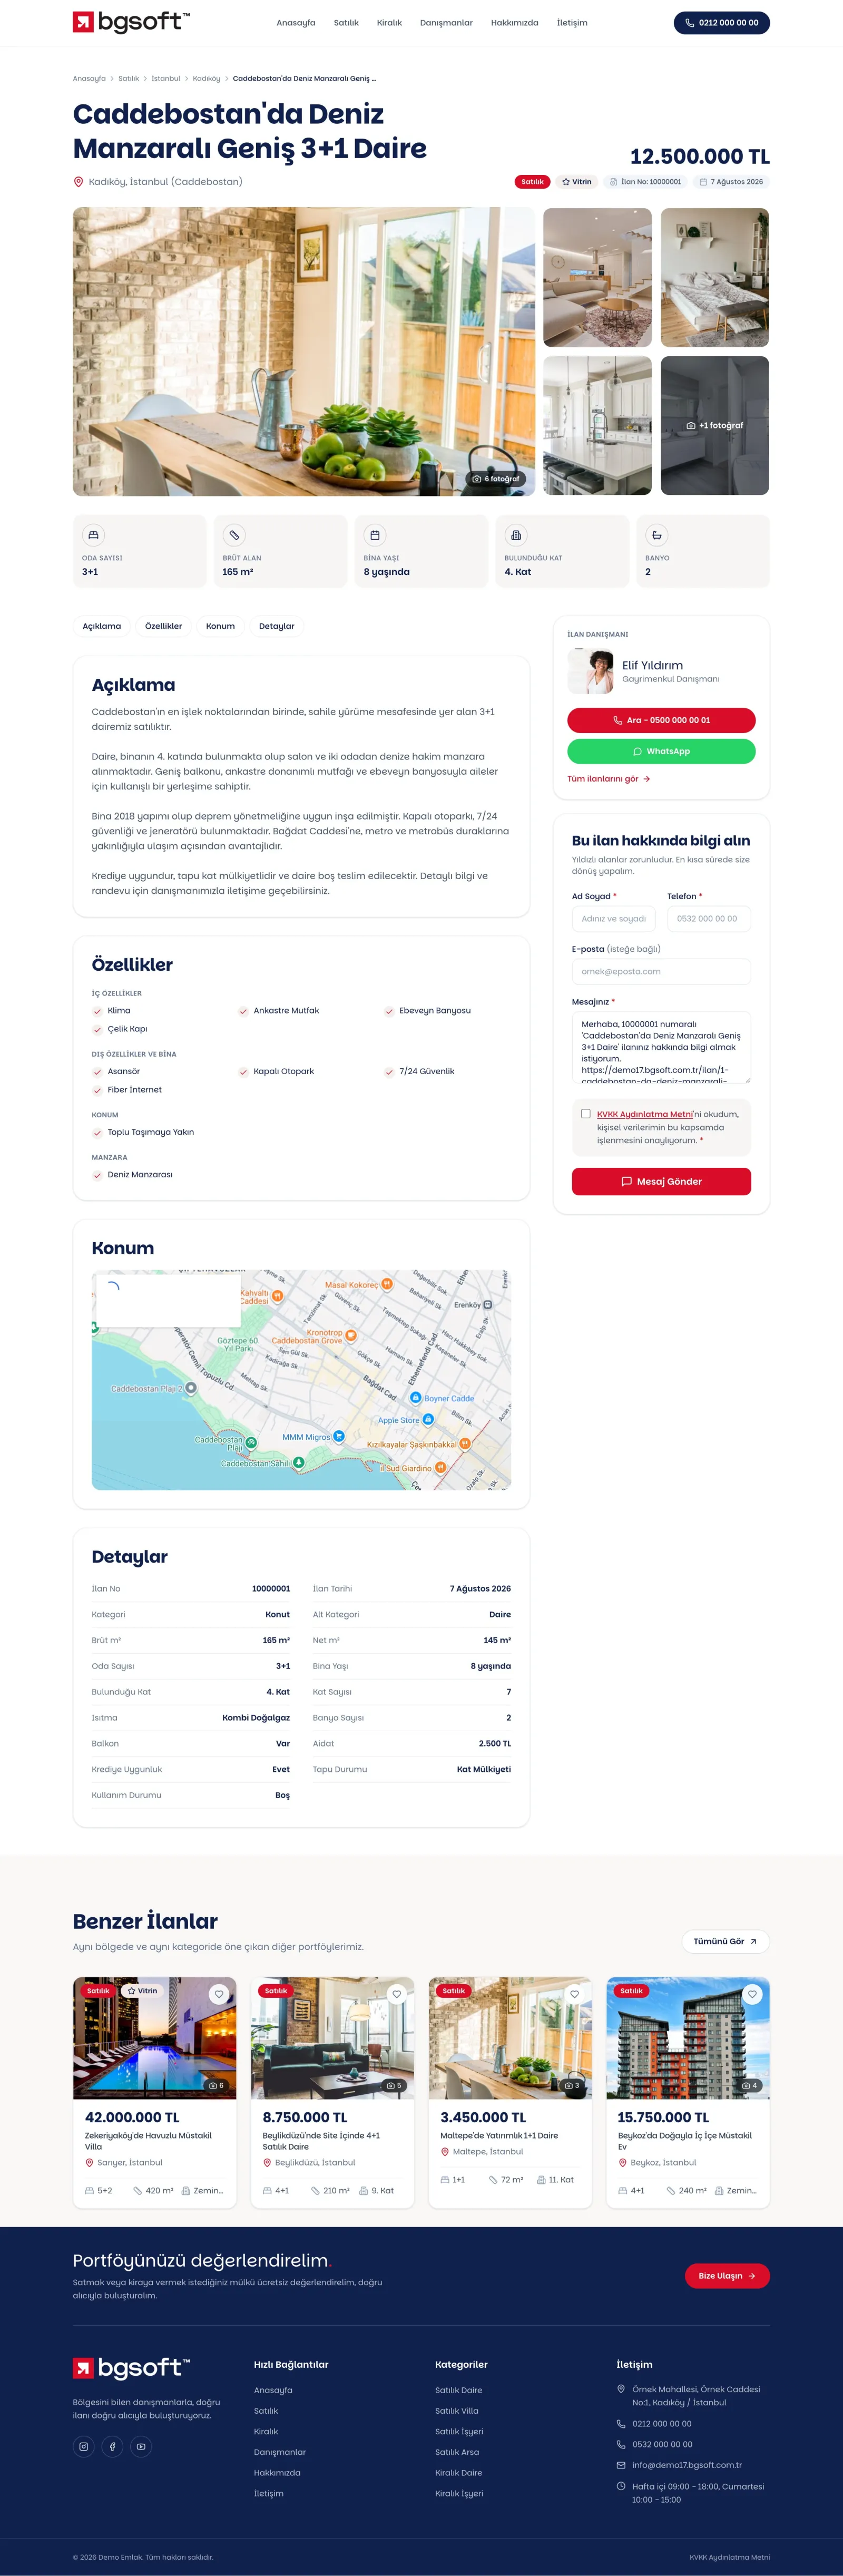Switch to the Açıklama section tab
The image size is (843, 2576).
point(102,626)
